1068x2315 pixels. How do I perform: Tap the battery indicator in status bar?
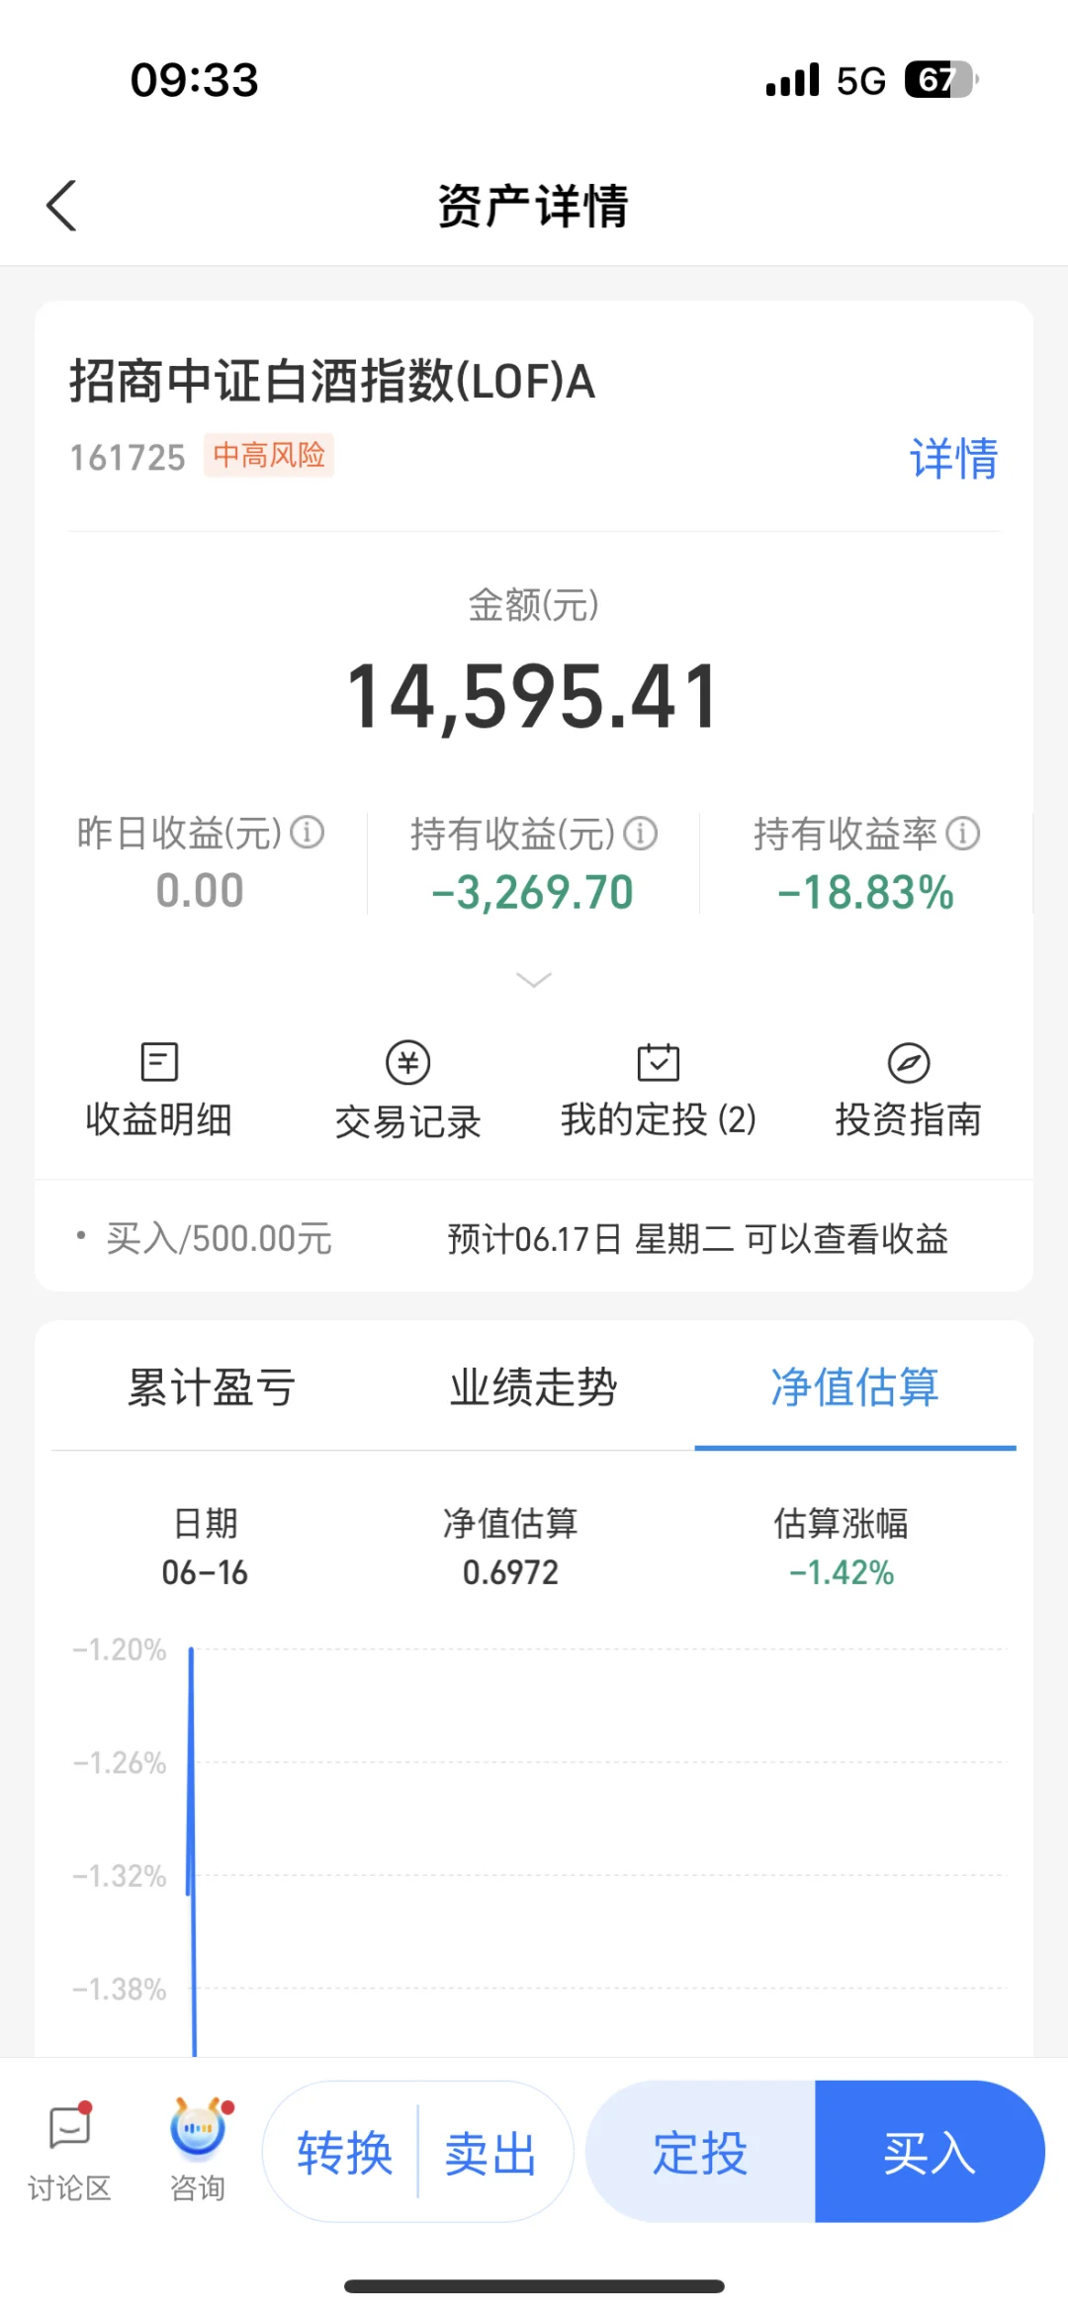pos(941,79)
